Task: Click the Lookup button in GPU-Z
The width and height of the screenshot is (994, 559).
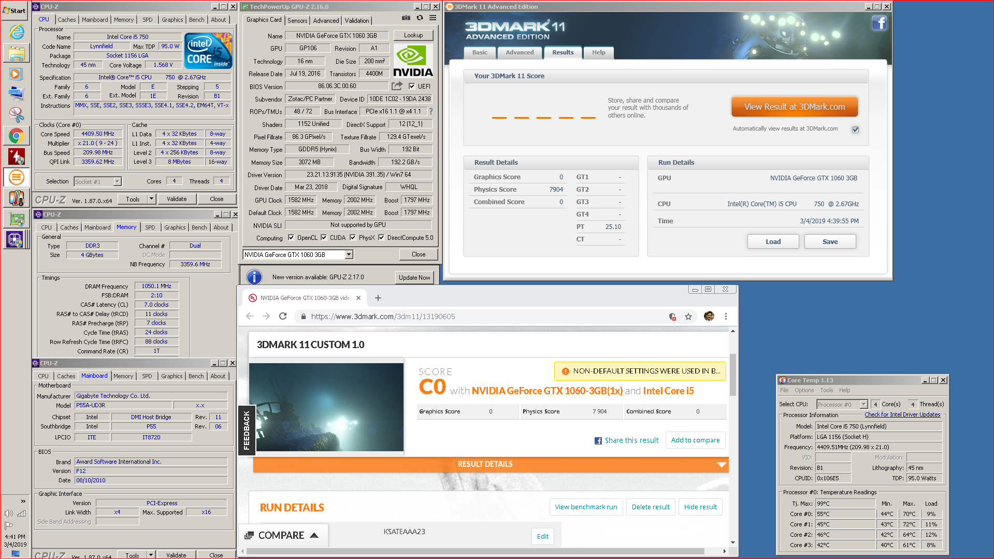Action: pos(413,35)
